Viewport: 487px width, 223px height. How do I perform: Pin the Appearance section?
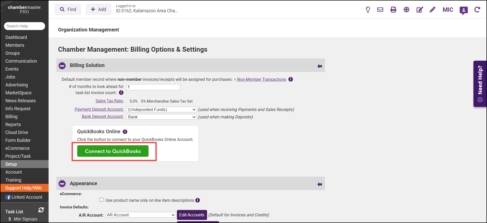click(x=319, y=184)
